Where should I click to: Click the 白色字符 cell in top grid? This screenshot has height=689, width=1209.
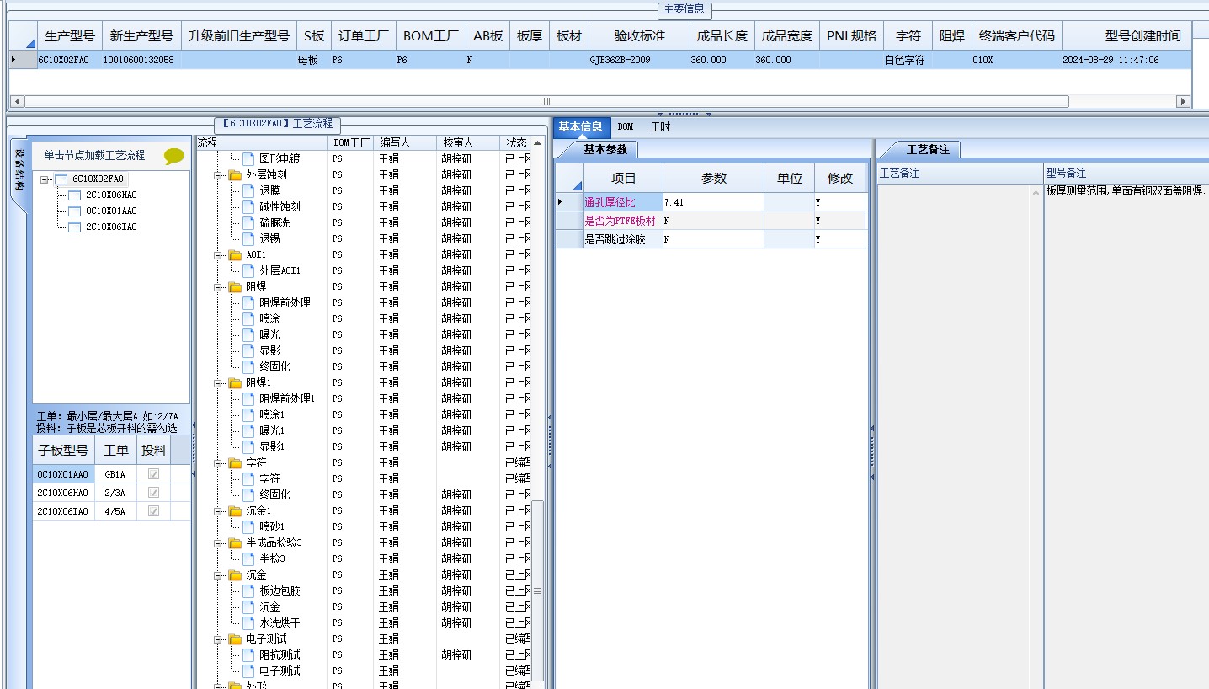[x=908, y=60]
